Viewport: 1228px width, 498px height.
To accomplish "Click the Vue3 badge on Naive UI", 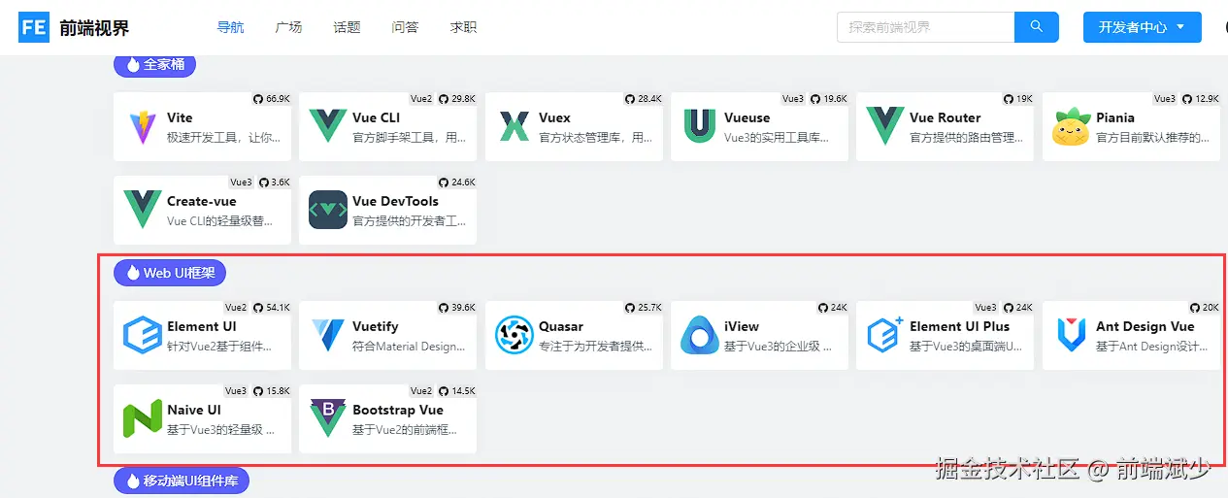I will [x=236, y=391].
